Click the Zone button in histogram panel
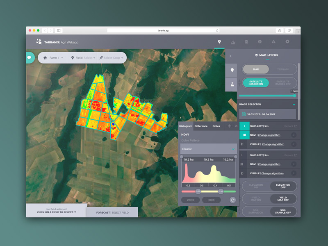 click(x=191, y=200)
